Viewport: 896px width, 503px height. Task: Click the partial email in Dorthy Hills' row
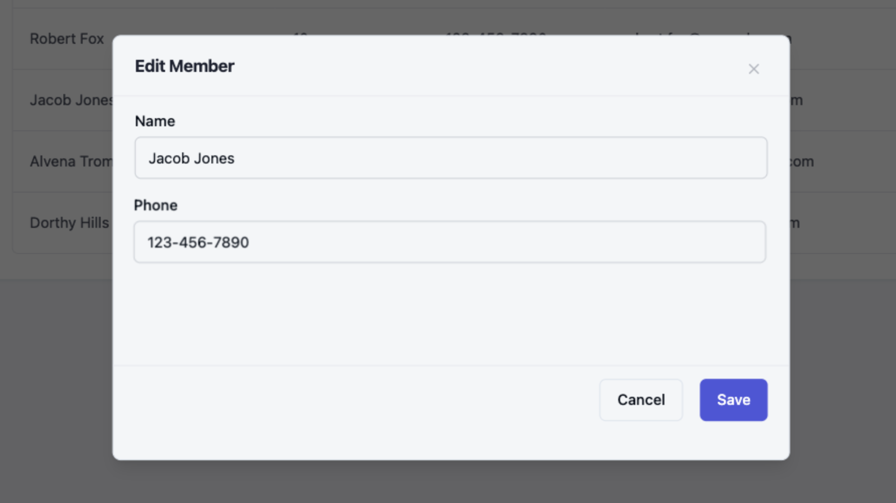pyautogui.click(x=795, y=223)
